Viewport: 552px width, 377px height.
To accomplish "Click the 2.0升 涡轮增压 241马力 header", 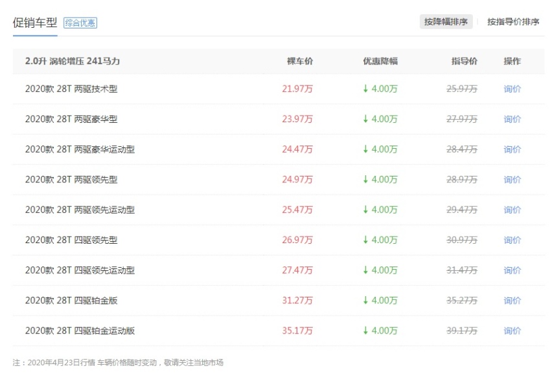I will (73, 61).
